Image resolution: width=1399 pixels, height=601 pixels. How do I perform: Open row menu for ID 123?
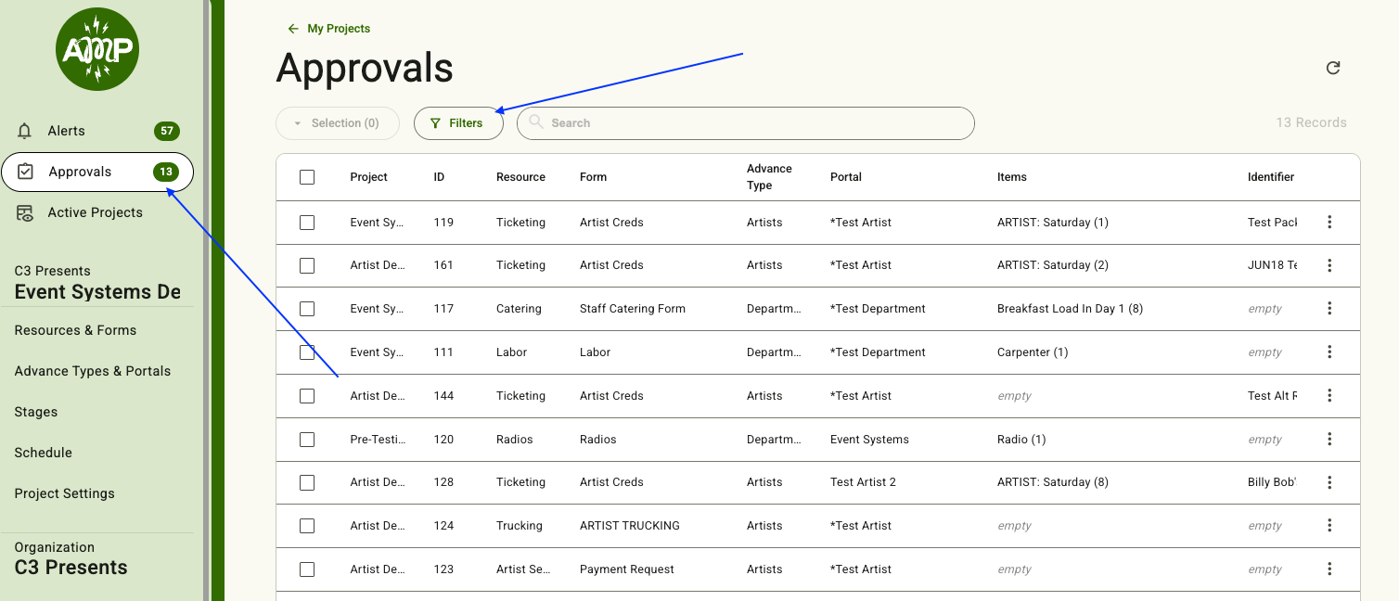click(1329, 569)
